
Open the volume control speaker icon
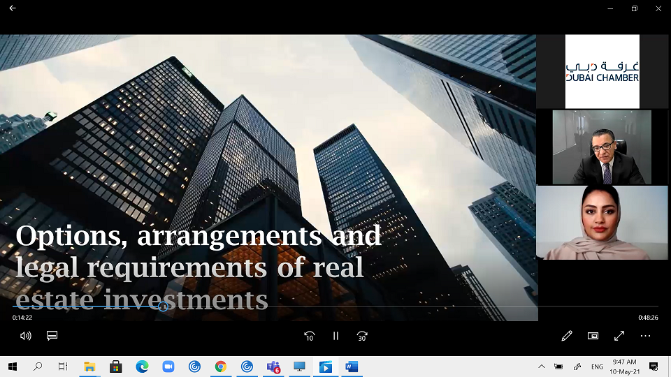coord(26,336)
